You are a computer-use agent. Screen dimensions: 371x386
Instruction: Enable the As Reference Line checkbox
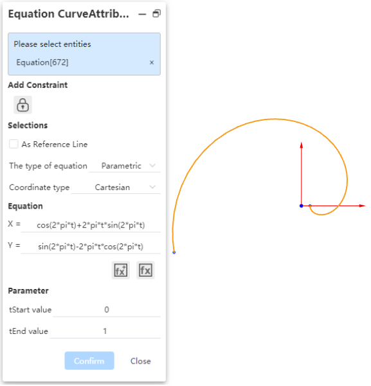(14, 144)
